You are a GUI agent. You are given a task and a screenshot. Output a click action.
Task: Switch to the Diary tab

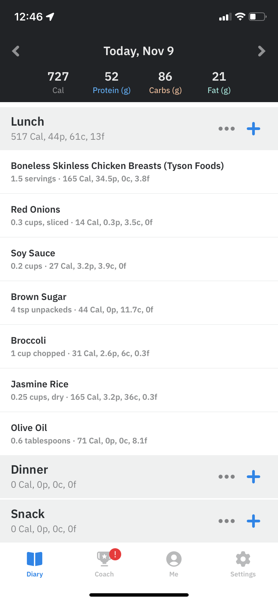35,564
